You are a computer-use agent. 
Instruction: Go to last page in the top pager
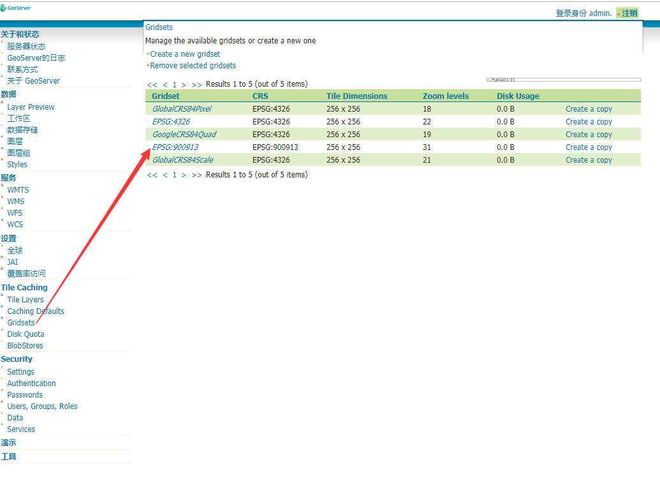click(x=196, y=85)
